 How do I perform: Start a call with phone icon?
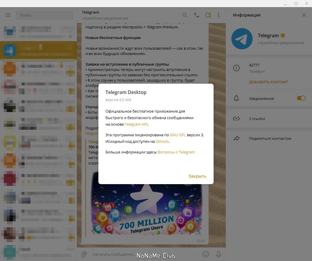196,15
